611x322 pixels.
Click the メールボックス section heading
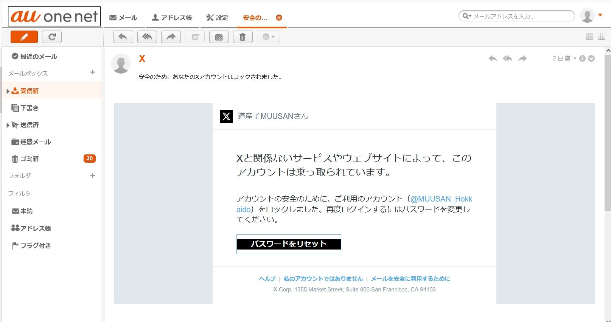(28, 73)
